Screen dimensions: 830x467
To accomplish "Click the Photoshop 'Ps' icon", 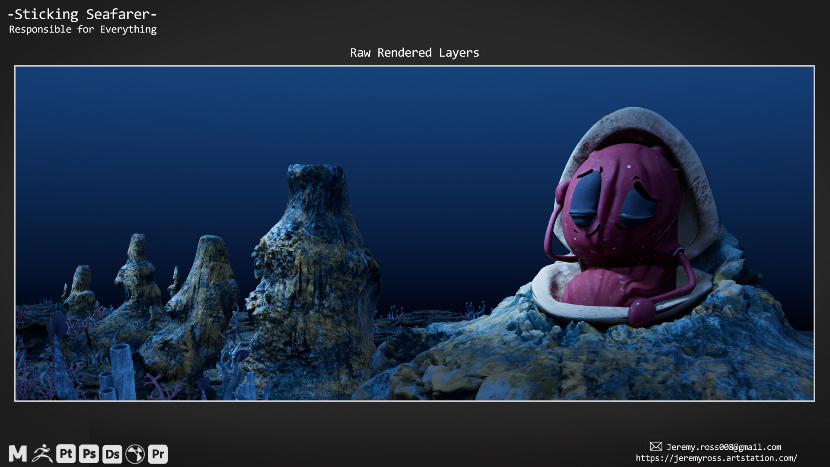I will click(89, 454).
